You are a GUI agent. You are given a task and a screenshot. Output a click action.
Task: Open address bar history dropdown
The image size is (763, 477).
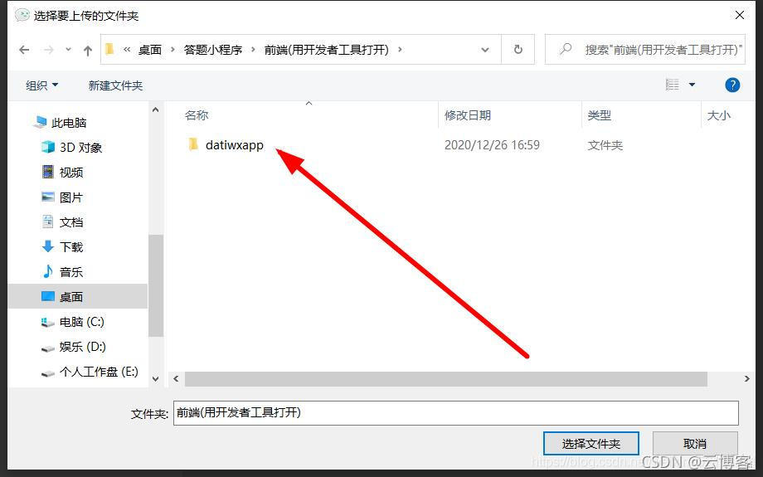(x=485, y=50)
